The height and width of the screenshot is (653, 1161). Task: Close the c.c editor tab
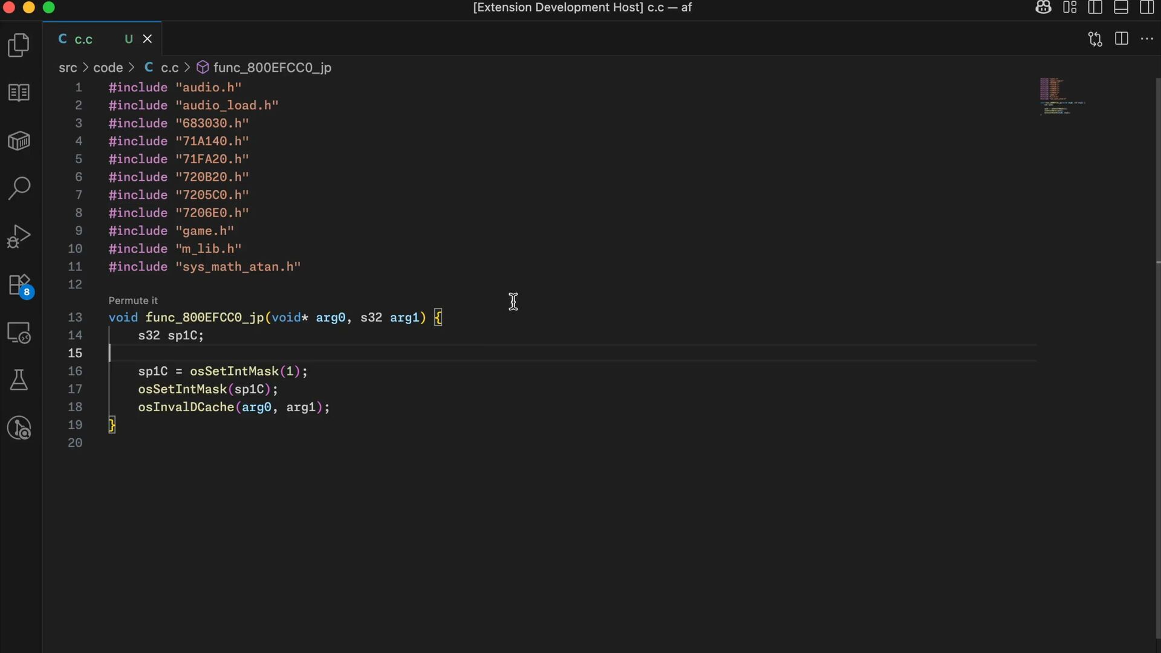148,39
